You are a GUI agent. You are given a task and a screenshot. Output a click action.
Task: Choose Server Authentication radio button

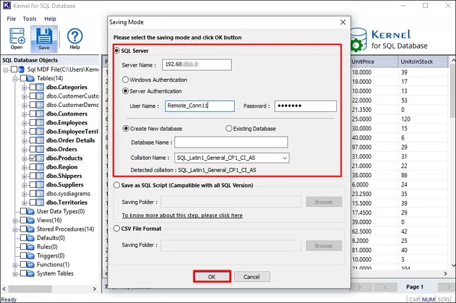coord(125,91)
